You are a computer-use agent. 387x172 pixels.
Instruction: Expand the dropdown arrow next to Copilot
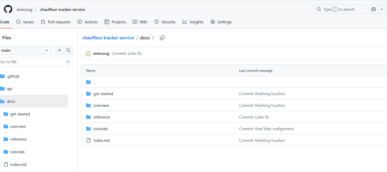pos(381,9)
